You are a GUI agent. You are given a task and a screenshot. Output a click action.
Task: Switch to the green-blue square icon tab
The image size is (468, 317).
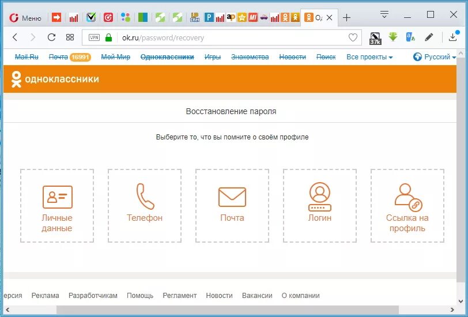[143, 18]
